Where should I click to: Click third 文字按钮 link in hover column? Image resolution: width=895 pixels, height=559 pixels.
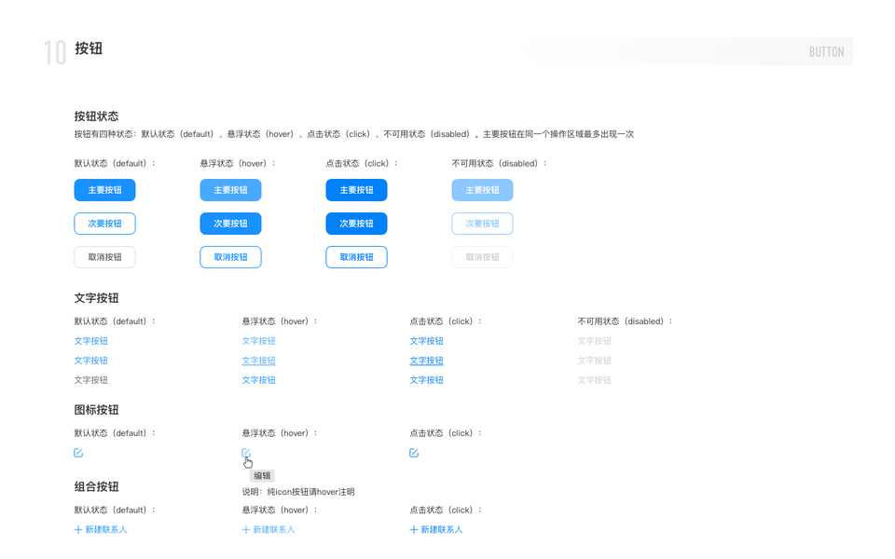click(258, 380)
